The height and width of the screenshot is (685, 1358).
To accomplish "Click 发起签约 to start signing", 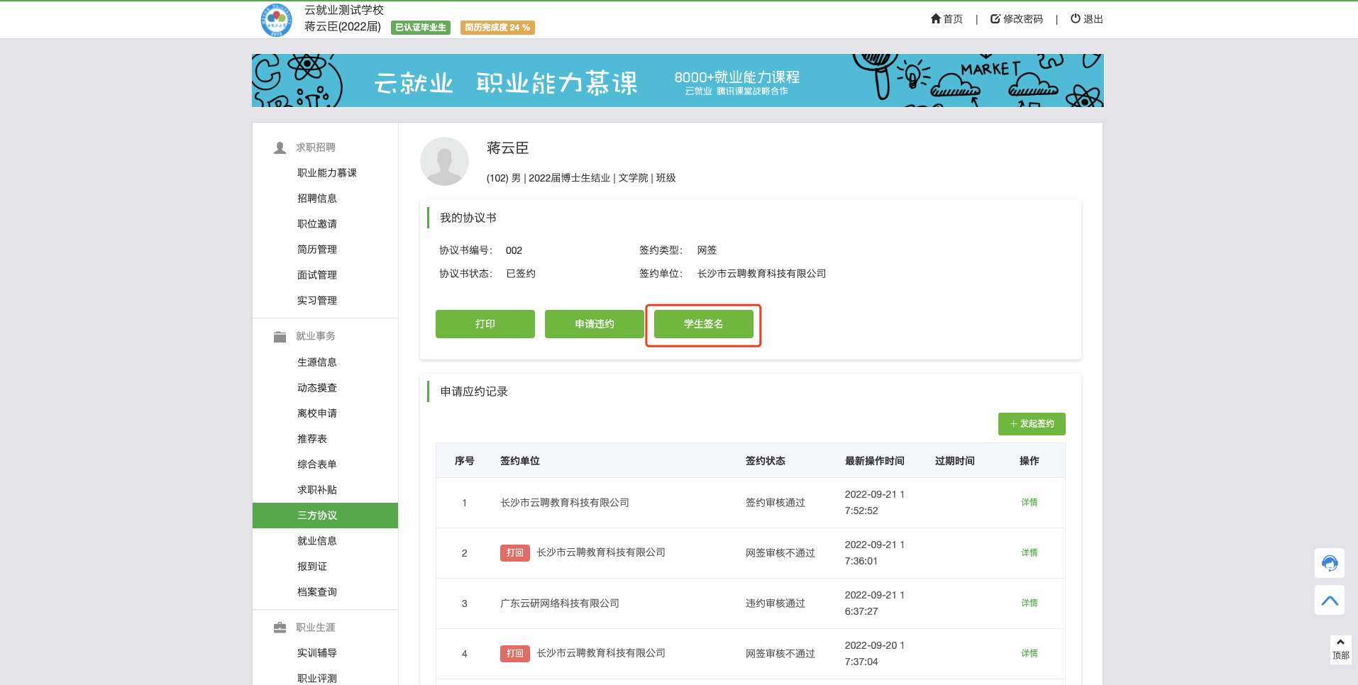I will tap(1032, 424).
